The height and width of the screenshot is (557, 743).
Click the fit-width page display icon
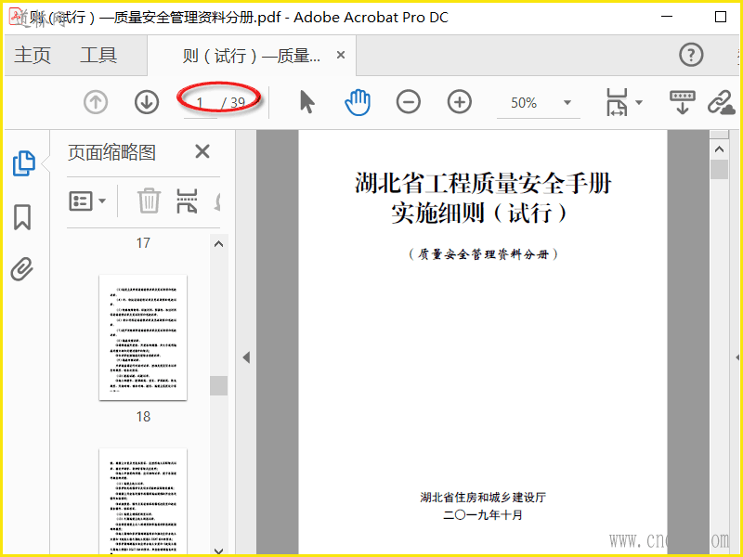click(617, 102)
